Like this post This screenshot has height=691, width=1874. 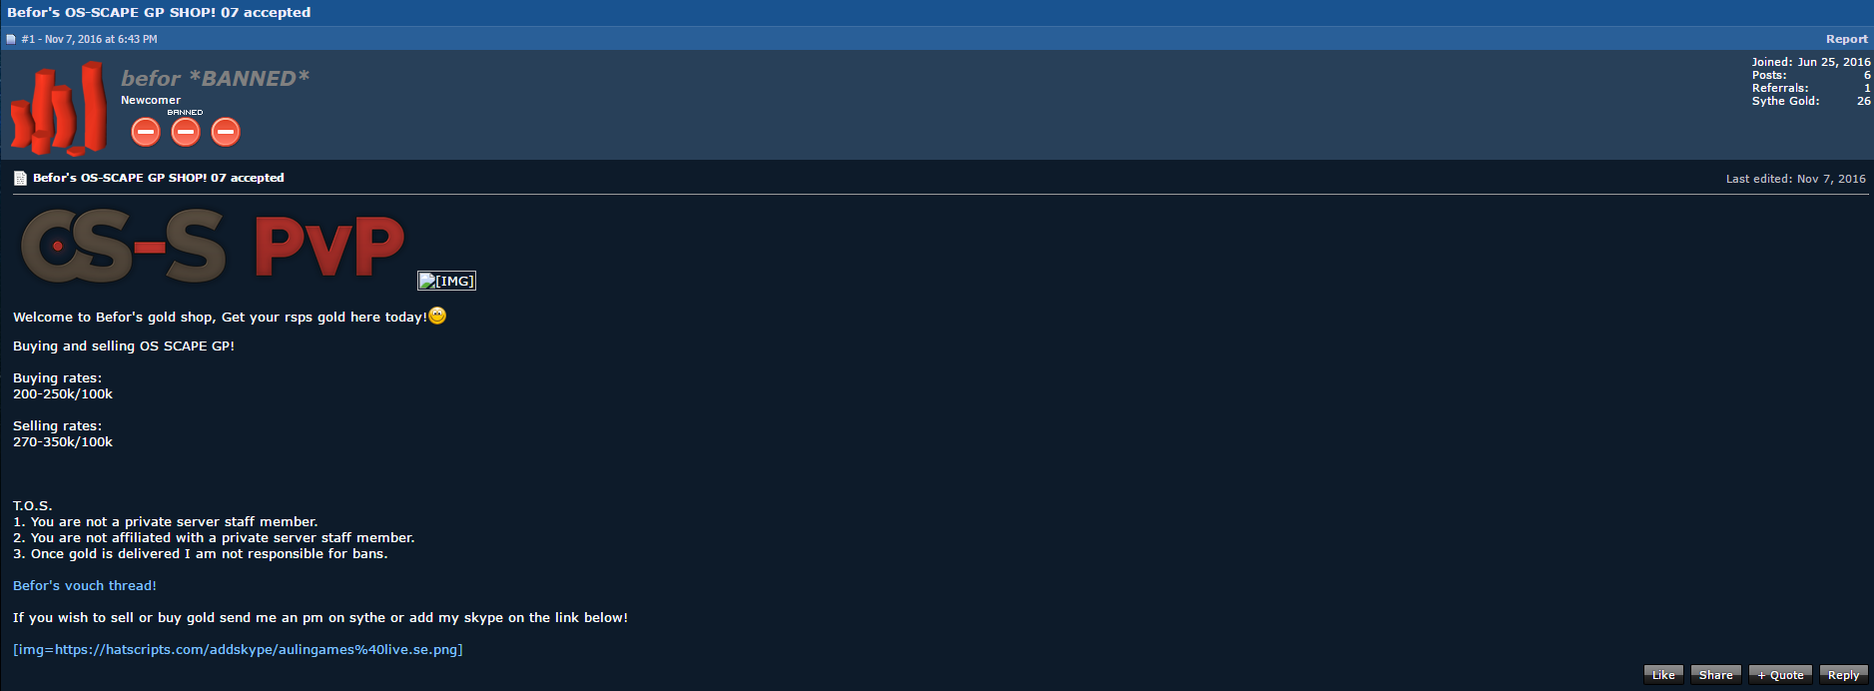(1663, 675)
